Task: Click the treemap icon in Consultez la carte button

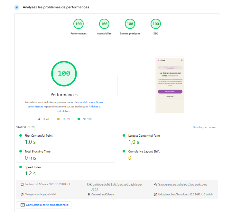Action: tap(23, 205)
